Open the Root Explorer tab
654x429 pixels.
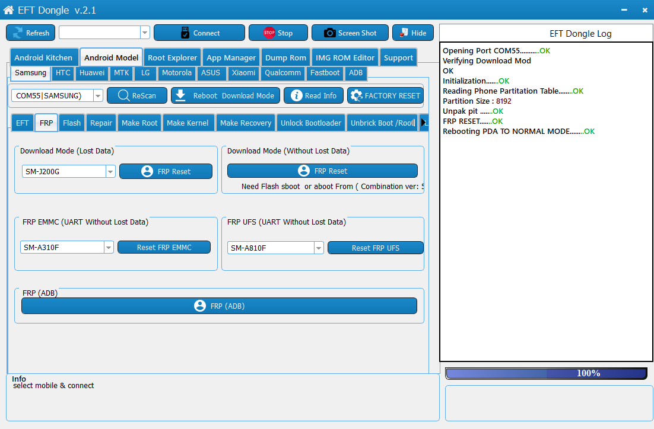coord(172,57)
